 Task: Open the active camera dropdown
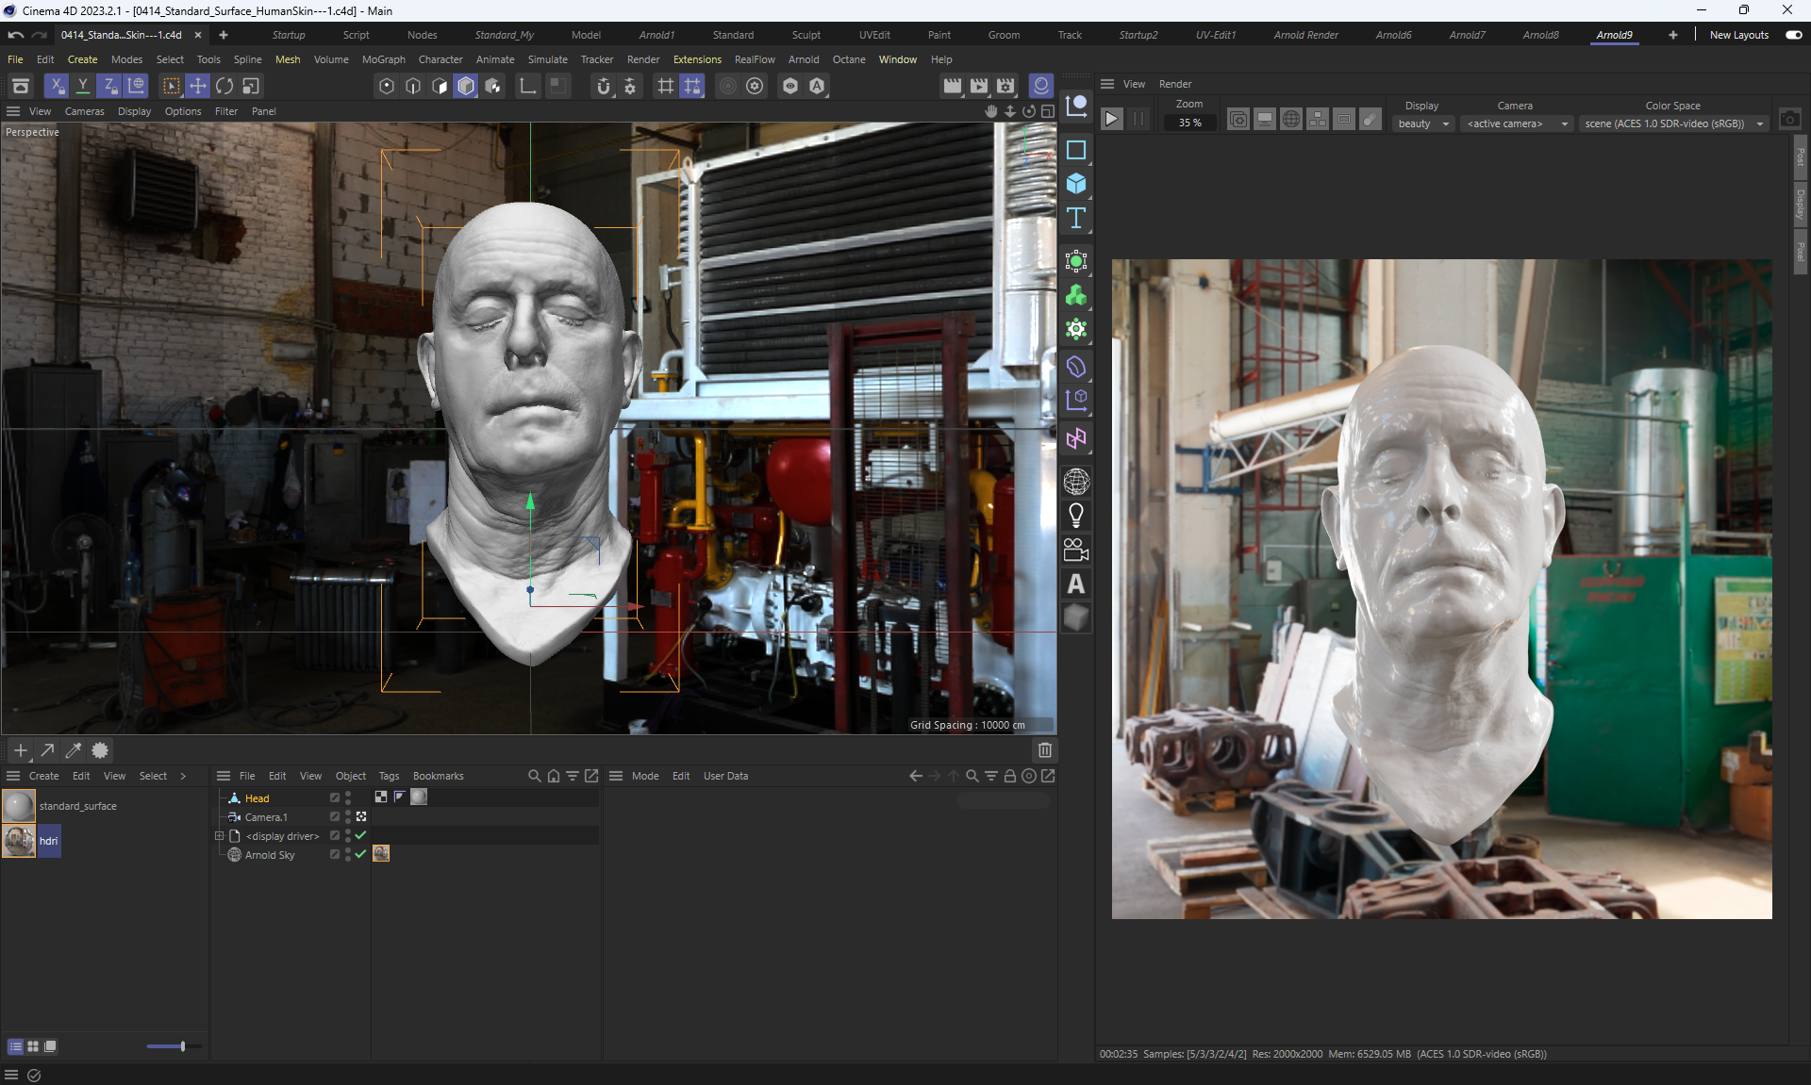(x=1516, y=123)
